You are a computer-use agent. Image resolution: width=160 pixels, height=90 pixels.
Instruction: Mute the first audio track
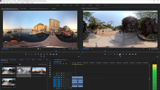[64, 80]
